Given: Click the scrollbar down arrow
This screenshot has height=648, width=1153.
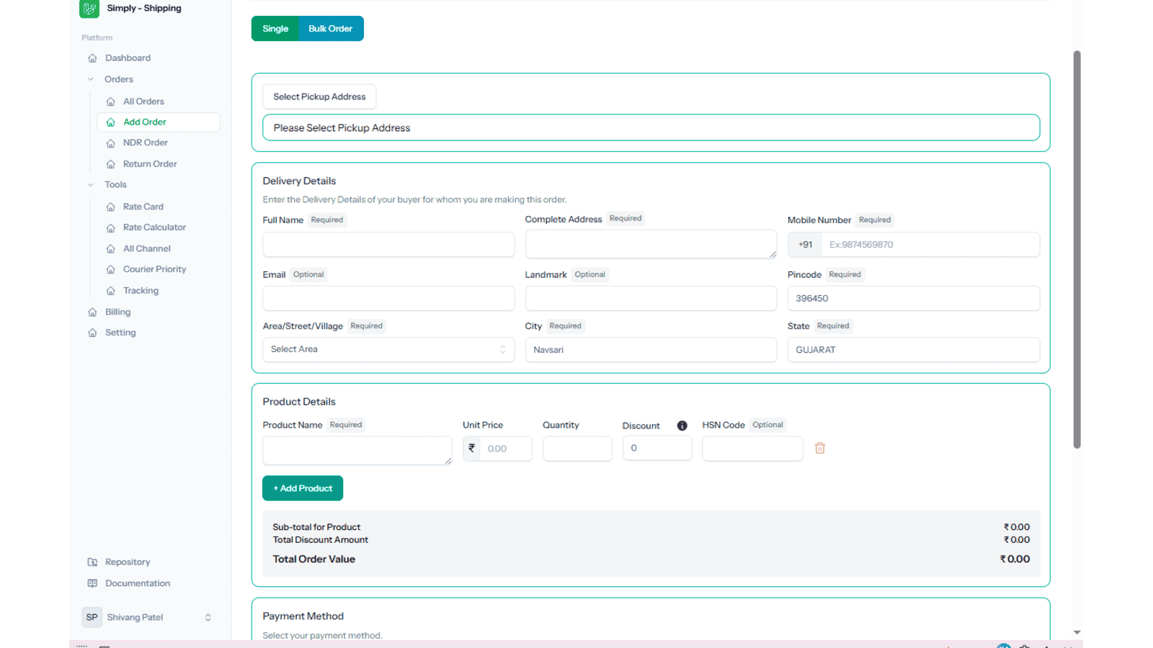Looking at the screenshot, I should 1077,632.
